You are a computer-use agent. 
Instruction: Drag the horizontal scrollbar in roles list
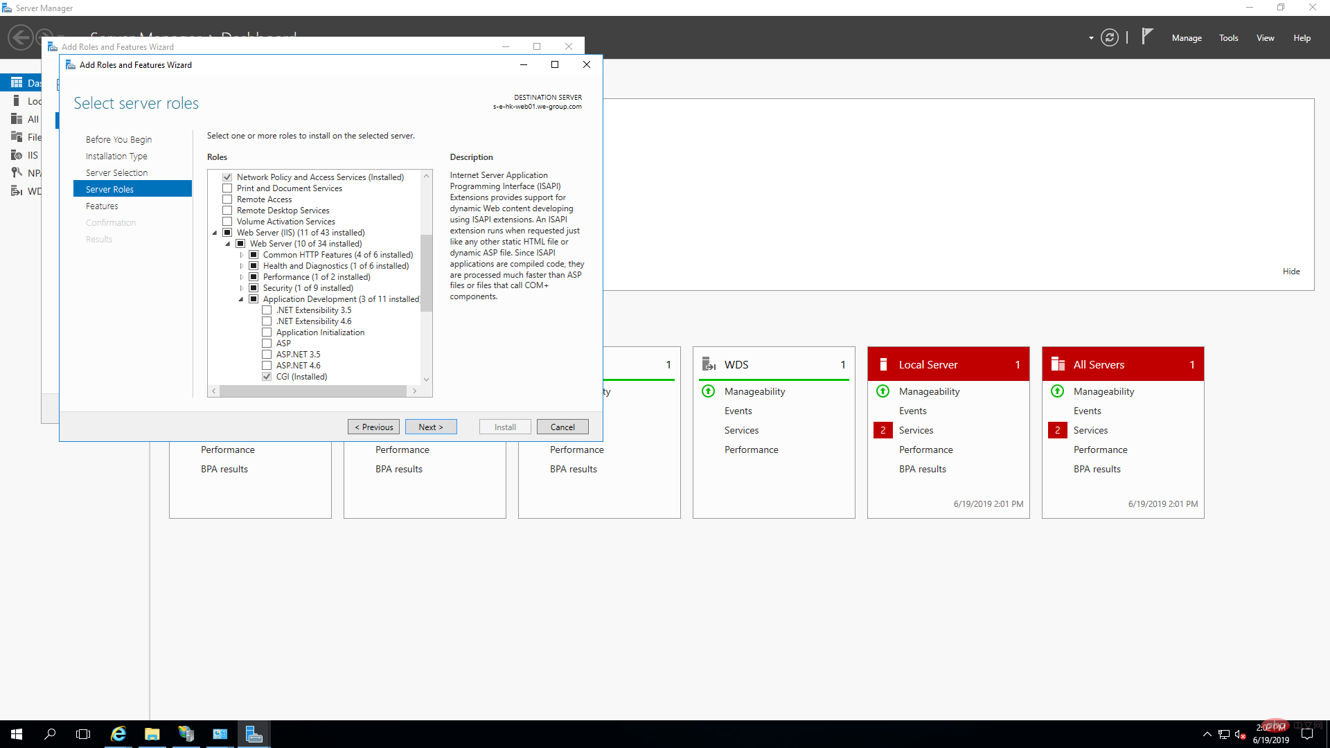coord(313,391)
